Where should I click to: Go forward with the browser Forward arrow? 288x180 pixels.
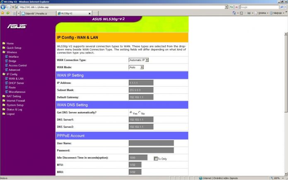[9, 7]
